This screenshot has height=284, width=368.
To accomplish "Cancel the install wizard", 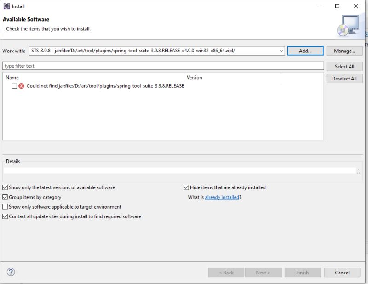I will 342,273.
